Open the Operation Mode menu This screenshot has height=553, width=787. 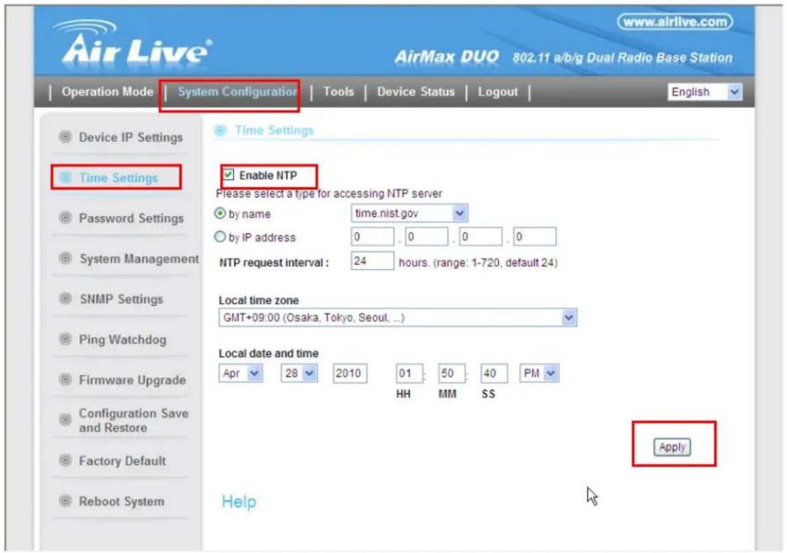tap(107, 92)
